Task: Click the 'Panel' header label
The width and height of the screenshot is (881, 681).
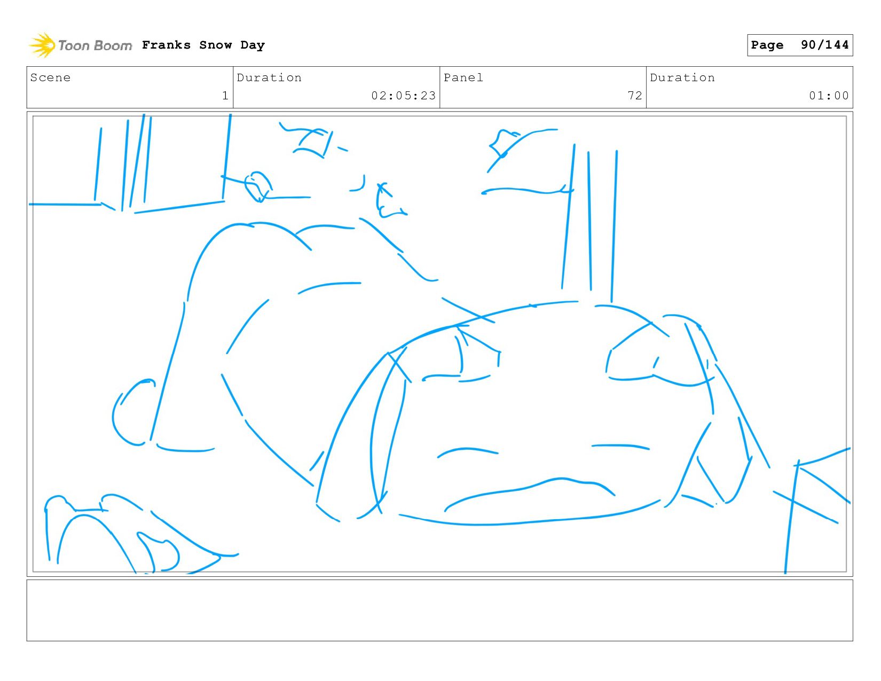Action: click(x=463, y=77)
